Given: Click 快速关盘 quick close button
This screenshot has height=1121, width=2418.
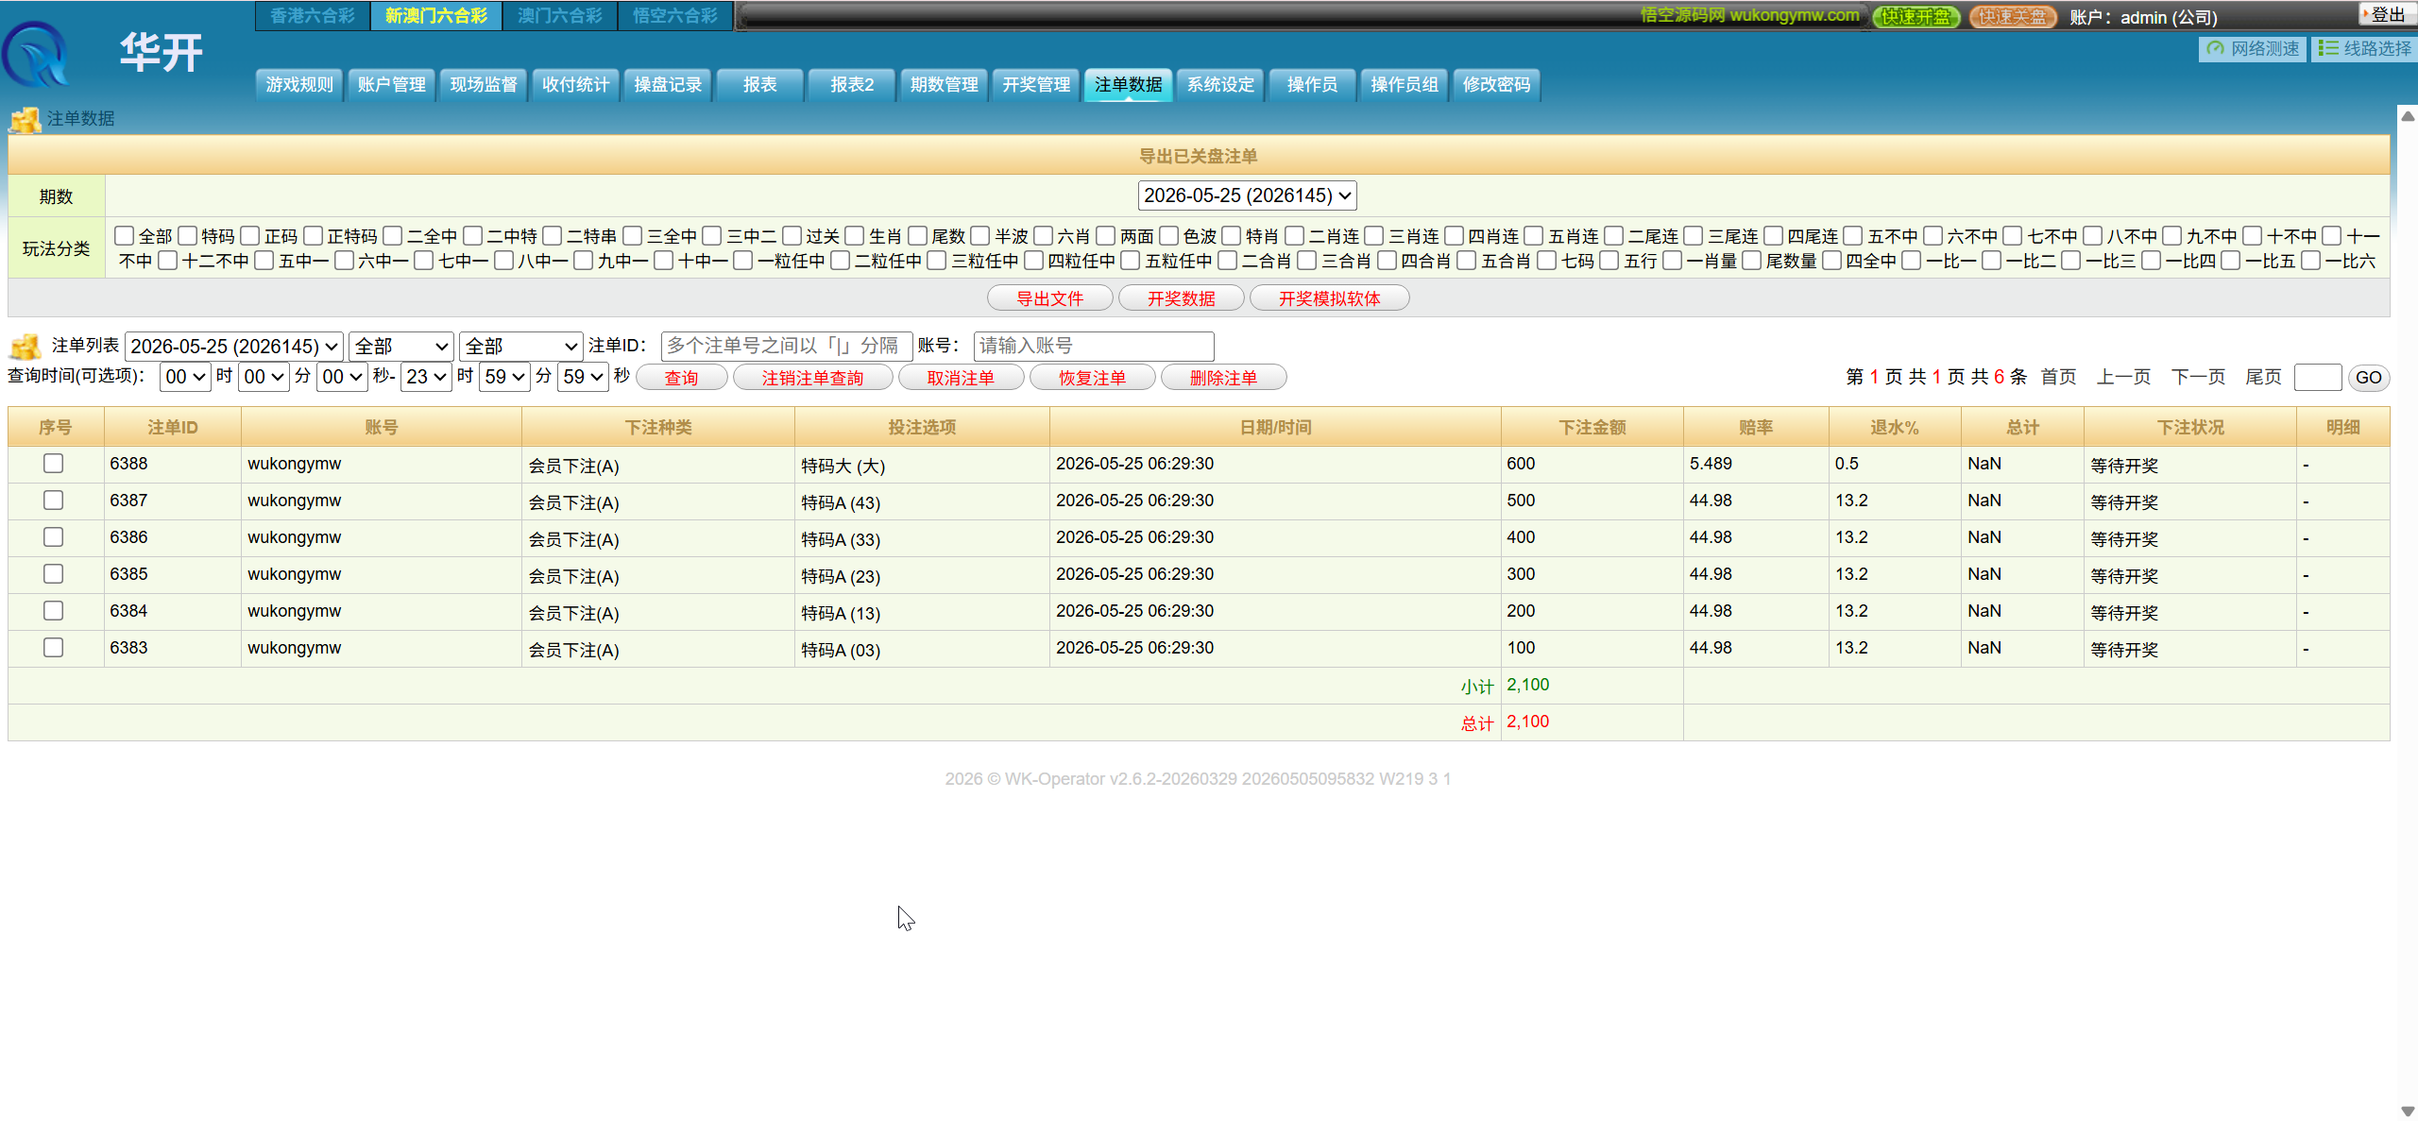Looking at the screenshot, I should pos(2012,16).
